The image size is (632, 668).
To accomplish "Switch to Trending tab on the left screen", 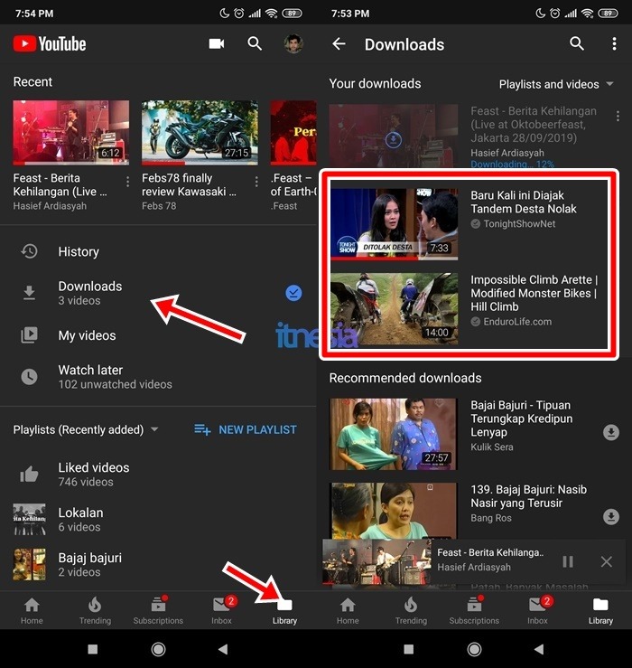I will click(95, 610).
